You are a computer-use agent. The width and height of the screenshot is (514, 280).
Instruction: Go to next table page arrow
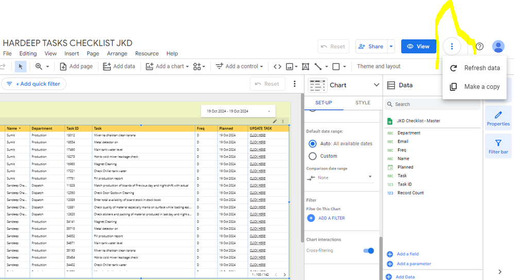click(x=284, y=275)
